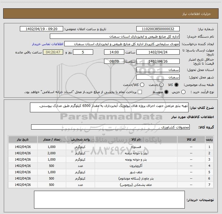Select the بذر یا جوانه درمنه cell
Viewport: 222px width, 214px height.
coord(136,153)
